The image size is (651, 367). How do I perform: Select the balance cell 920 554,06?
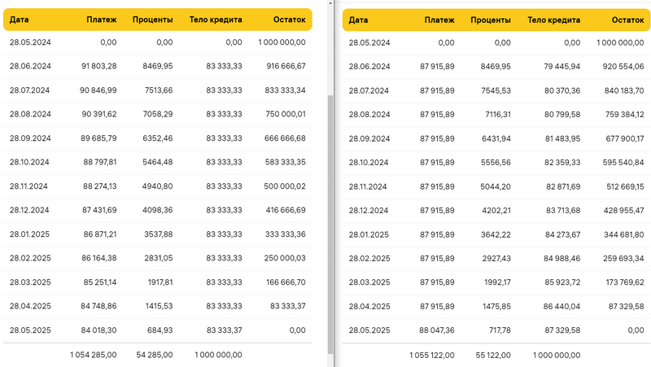click(622, 66)
